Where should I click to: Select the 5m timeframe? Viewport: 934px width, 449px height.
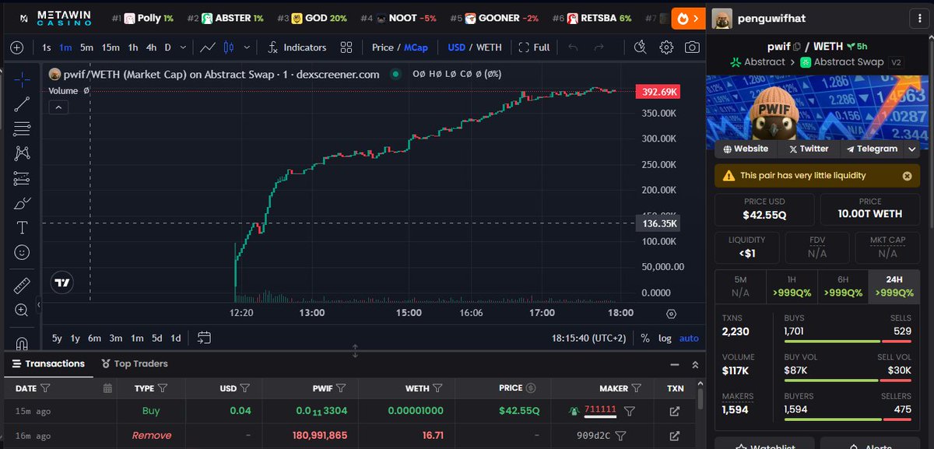pyautogui.click(x=86, y=47)
